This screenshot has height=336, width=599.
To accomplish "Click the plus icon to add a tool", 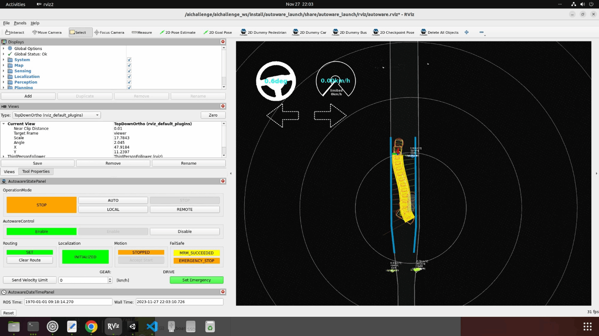I will point(466,32).
